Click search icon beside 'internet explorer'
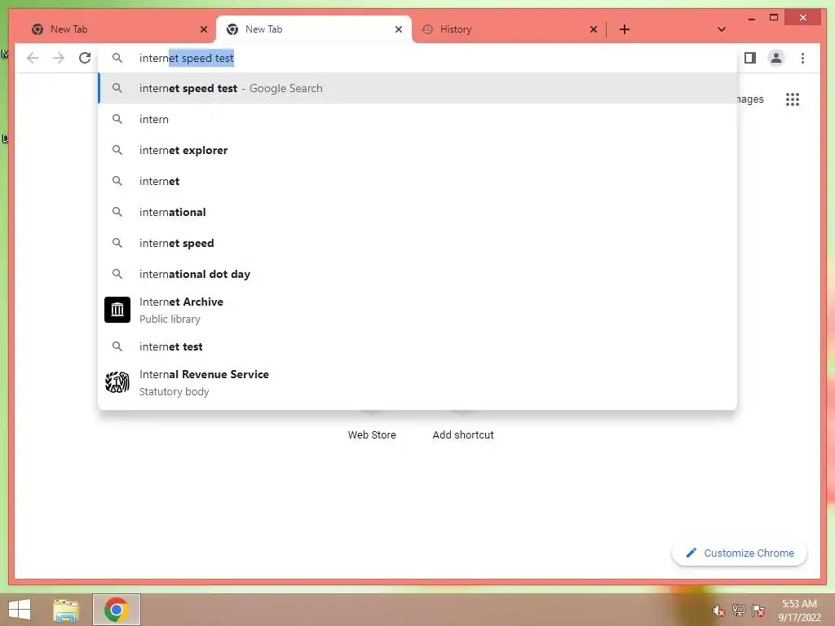The image size is (835, 626). [117, 150]
